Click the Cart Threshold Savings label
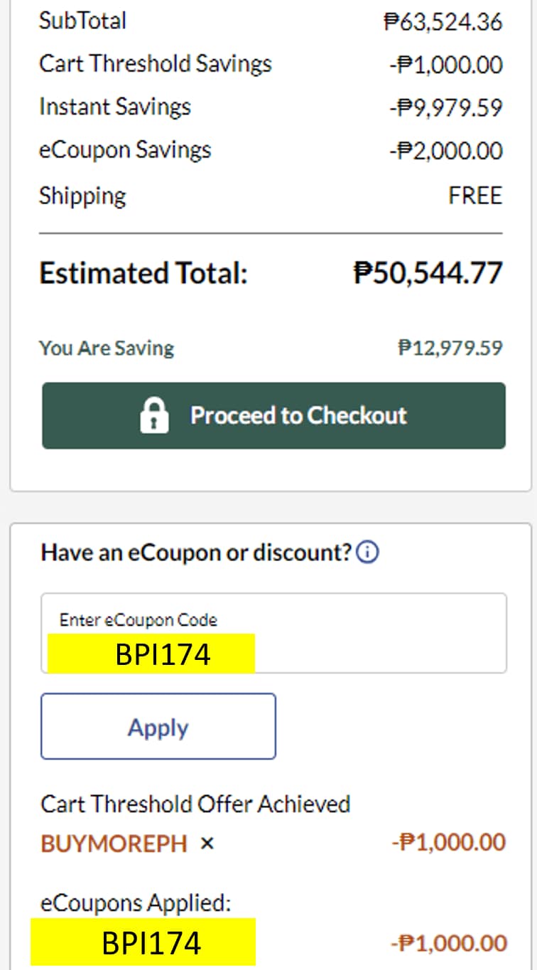The width and height of the screenshot is (537, 970). point(155,64)
